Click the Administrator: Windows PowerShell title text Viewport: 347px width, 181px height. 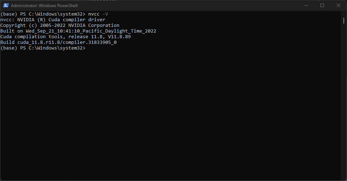pos(44,6)
